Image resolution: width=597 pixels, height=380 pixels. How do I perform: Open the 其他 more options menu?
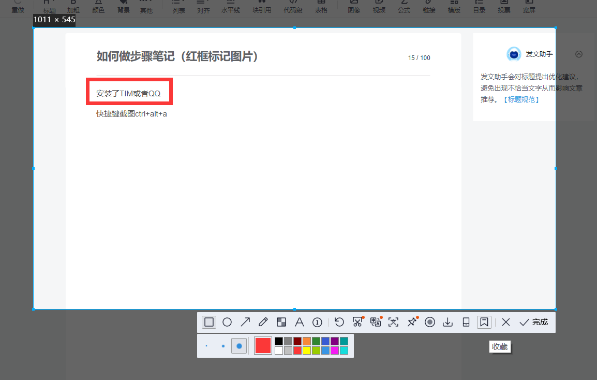click(146, 7)
